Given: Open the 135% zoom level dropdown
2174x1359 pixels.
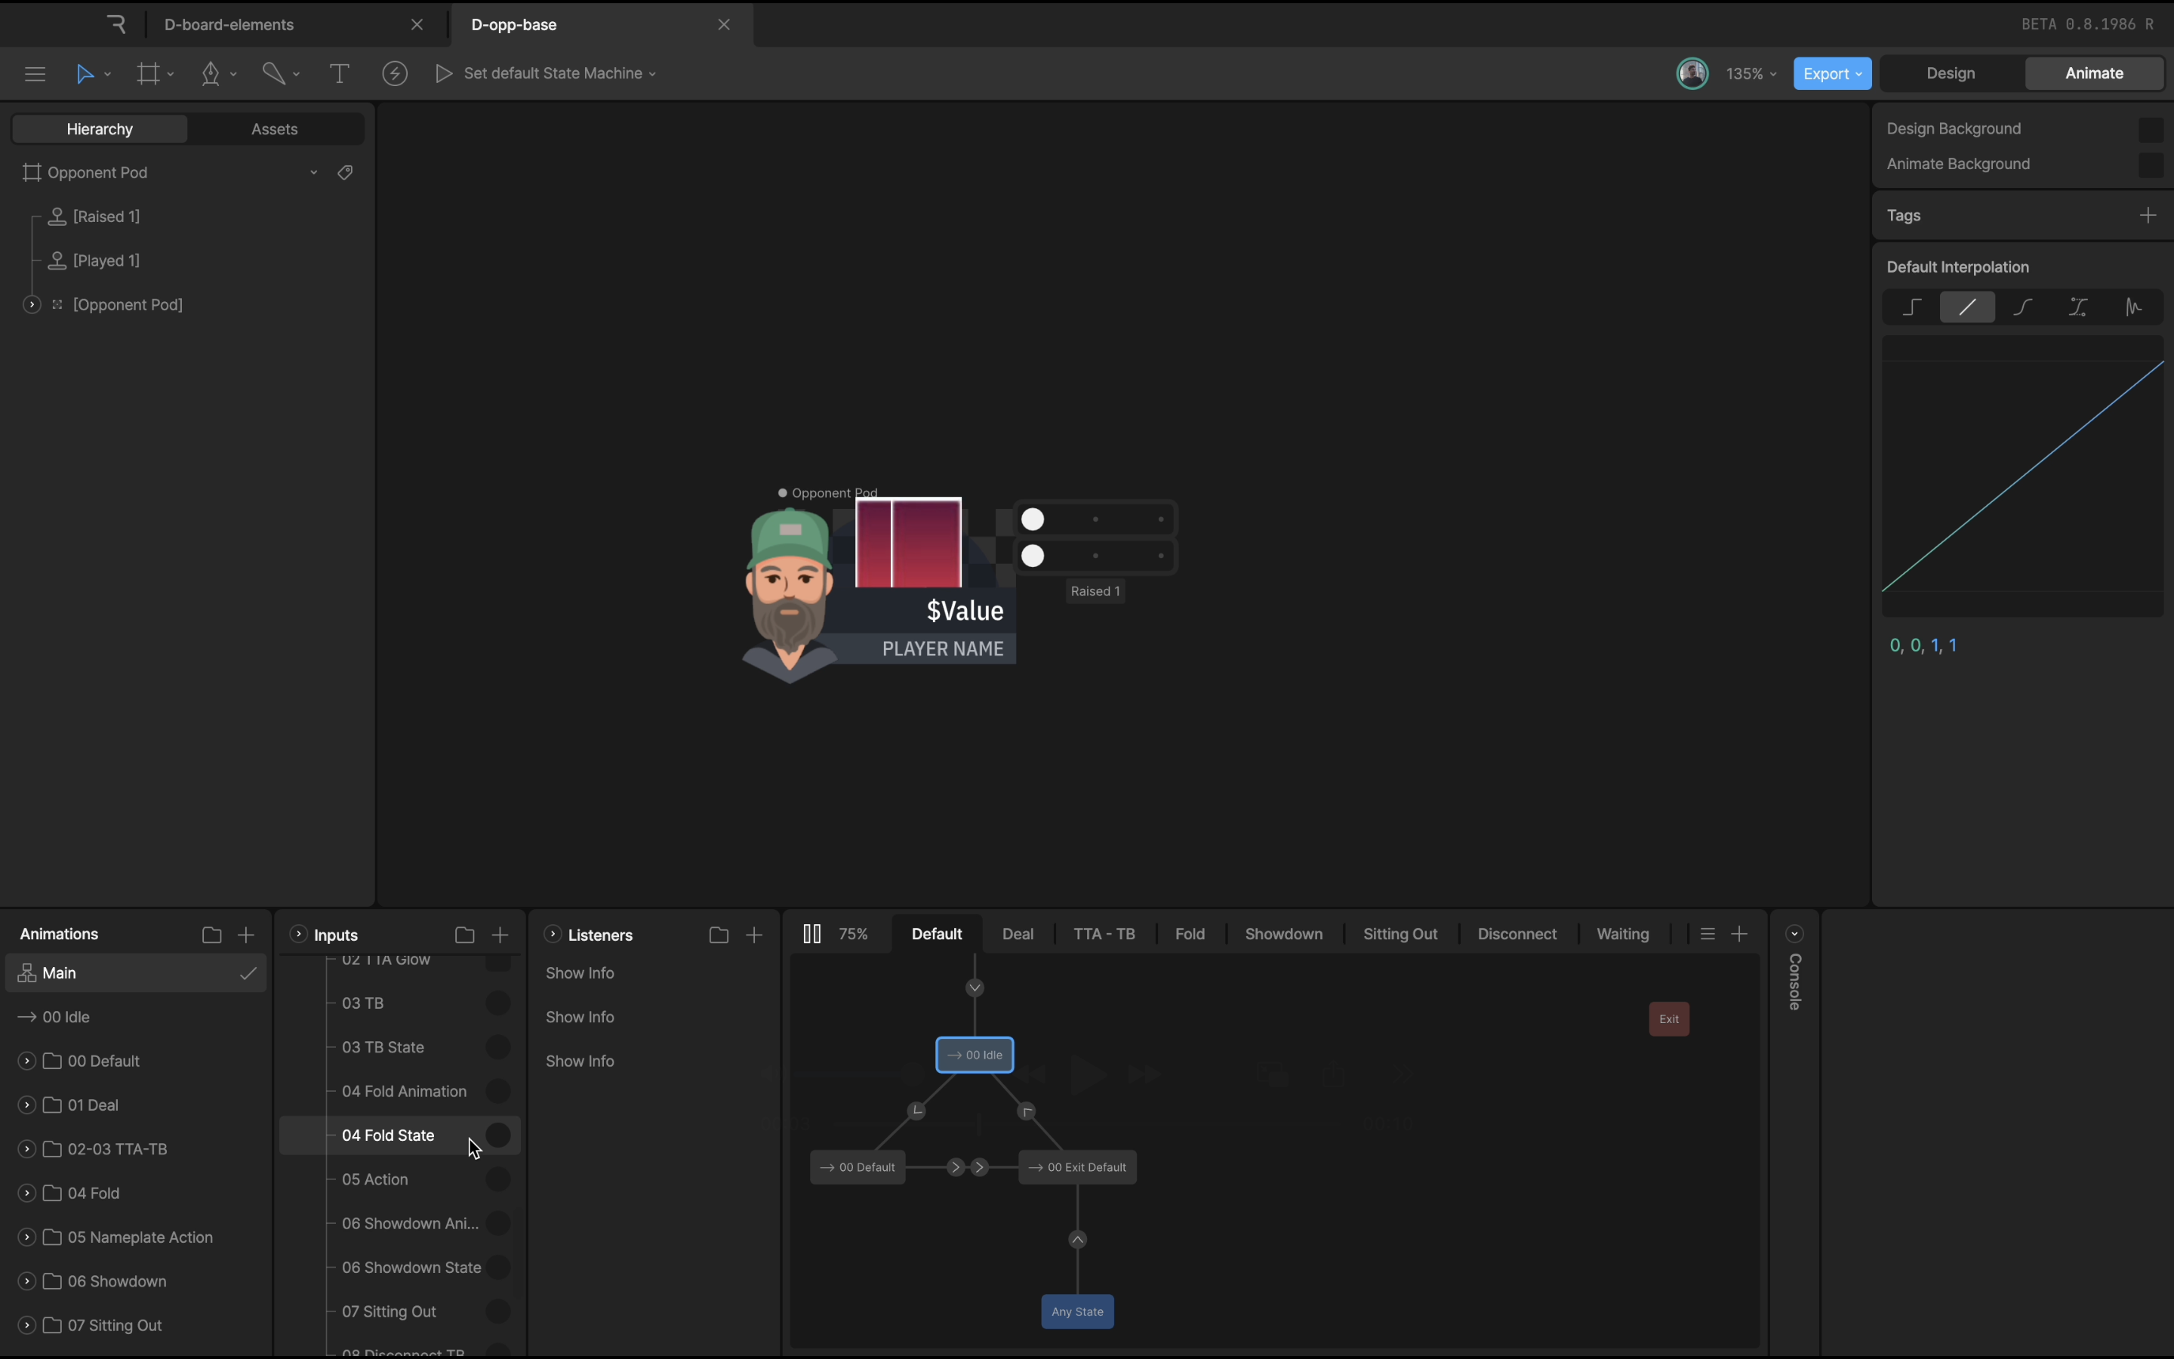Looking at the screenshot, I should pos(1751,74).
